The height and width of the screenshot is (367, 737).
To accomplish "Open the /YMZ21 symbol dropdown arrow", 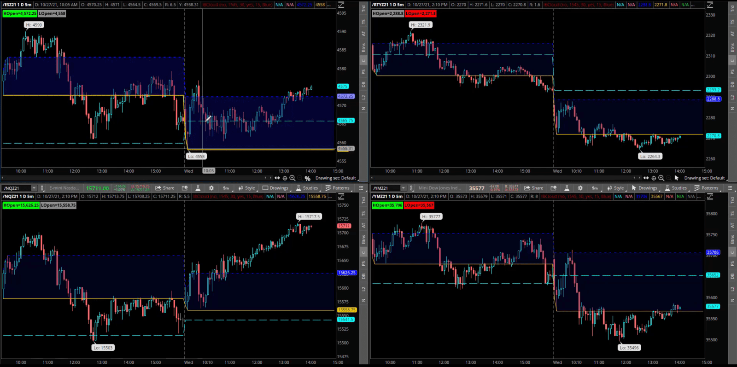I will click(x=403, y=188).
